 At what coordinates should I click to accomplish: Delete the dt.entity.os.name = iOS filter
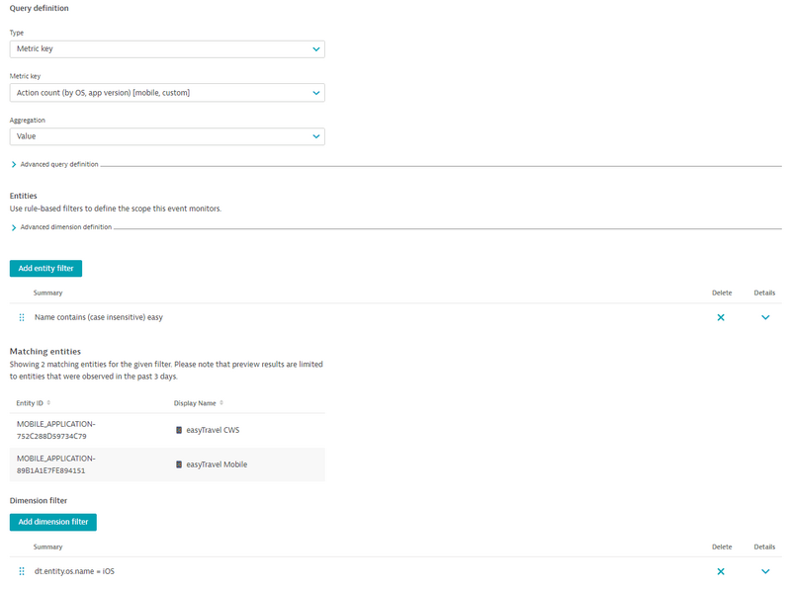pos(720,571)
